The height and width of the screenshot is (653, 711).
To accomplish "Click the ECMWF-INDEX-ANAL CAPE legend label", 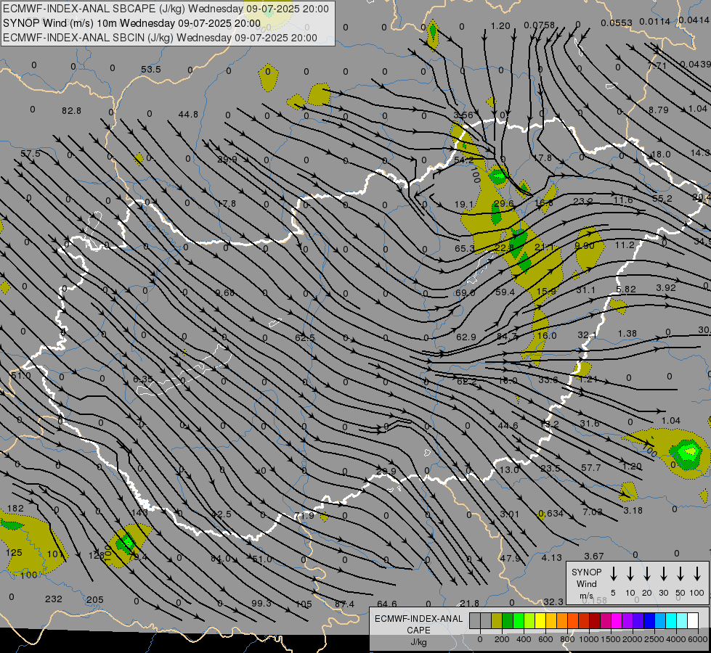I will coord(418,630).
